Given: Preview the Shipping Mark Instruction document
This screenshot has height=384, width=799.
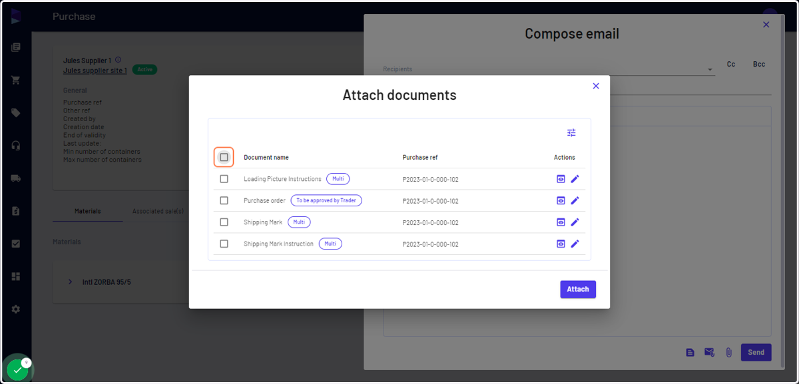Looking at the screenshot, I should pyautogui.click(x=561, y=244).
